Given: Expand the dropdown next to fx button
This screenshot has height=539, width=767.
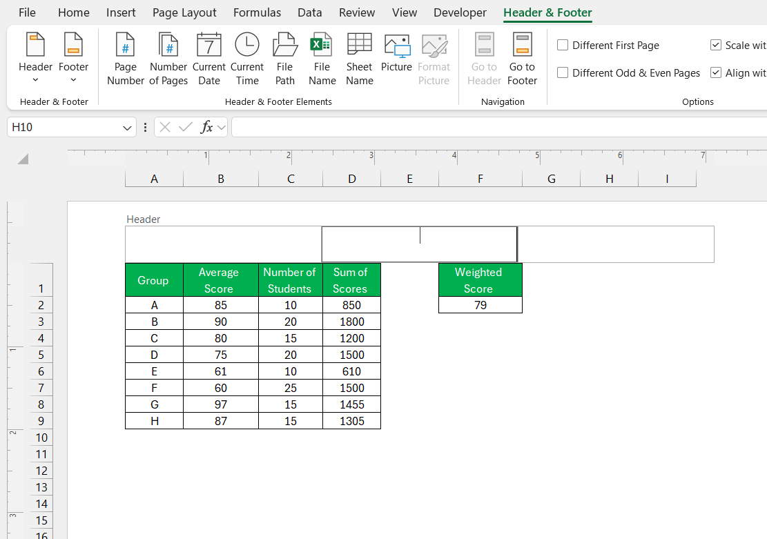Looking at the screenshot, I should 222,128.
